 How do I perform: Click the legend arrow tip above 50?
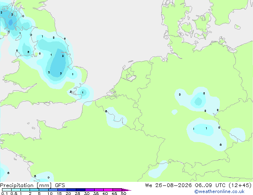[x=126, y=190]
